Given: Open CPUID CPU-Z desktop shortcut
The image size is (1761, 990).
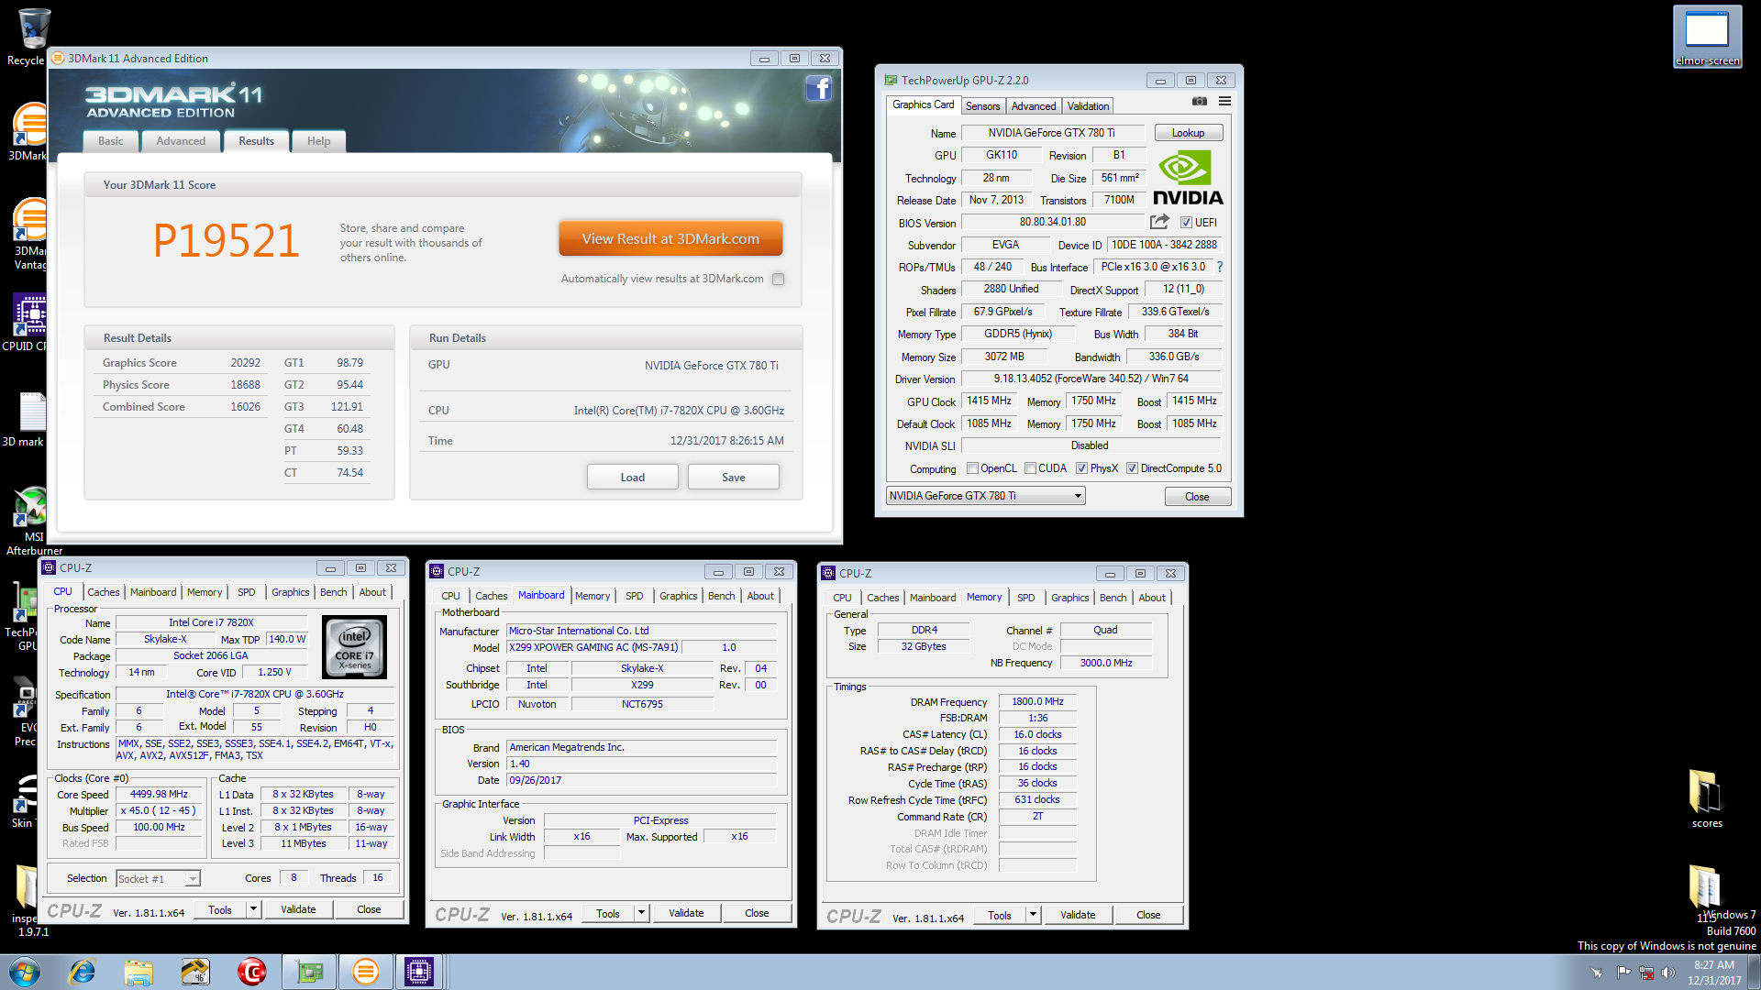Looking at the screenshot, I should click(x=28, y=323).
